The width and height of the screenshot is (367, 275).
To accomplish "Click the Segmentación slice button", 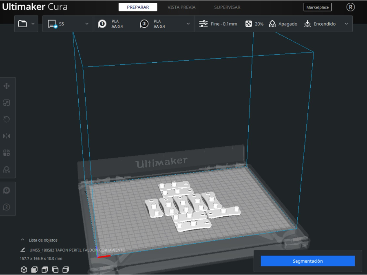I will 308,261.
